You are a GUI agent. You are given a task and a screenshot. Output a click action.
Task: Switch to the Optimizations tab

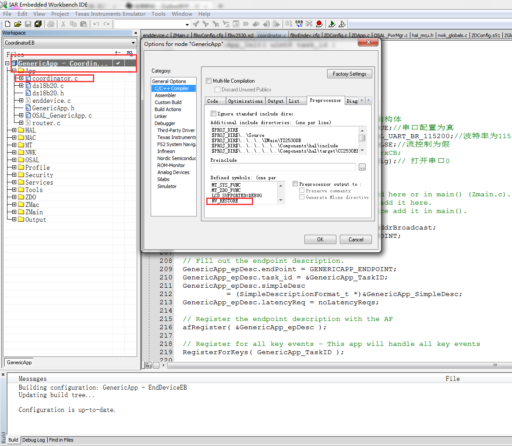tap(245, 101)
